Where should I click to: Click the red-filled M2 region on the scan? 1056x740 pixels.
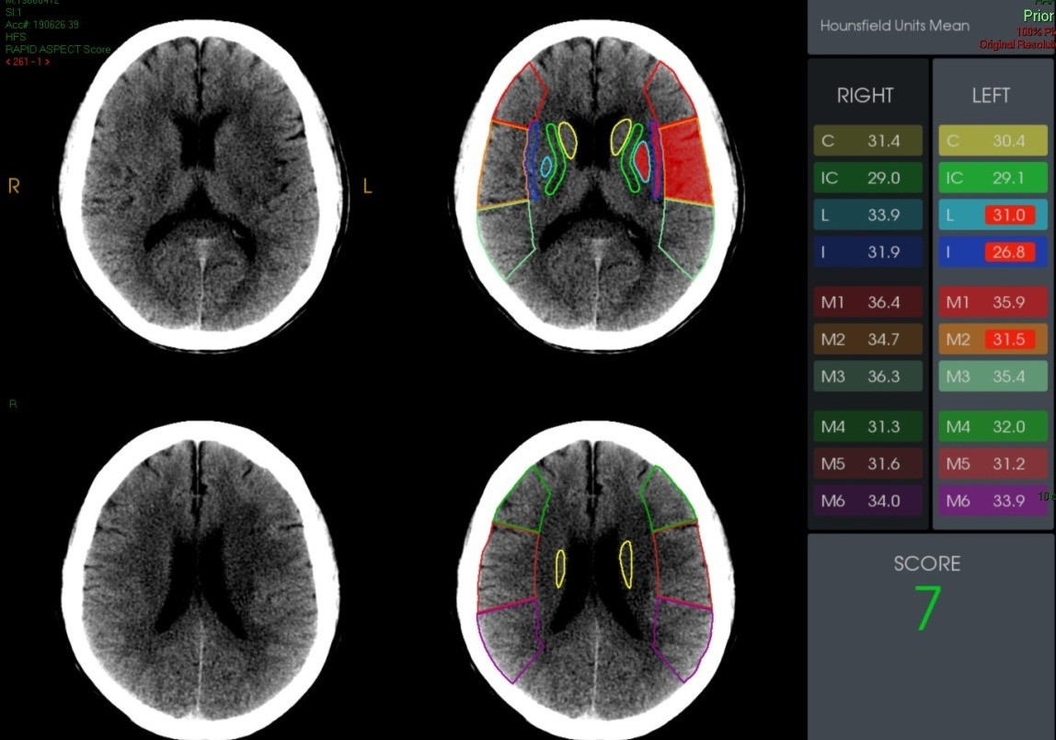[x=686, y=161]
